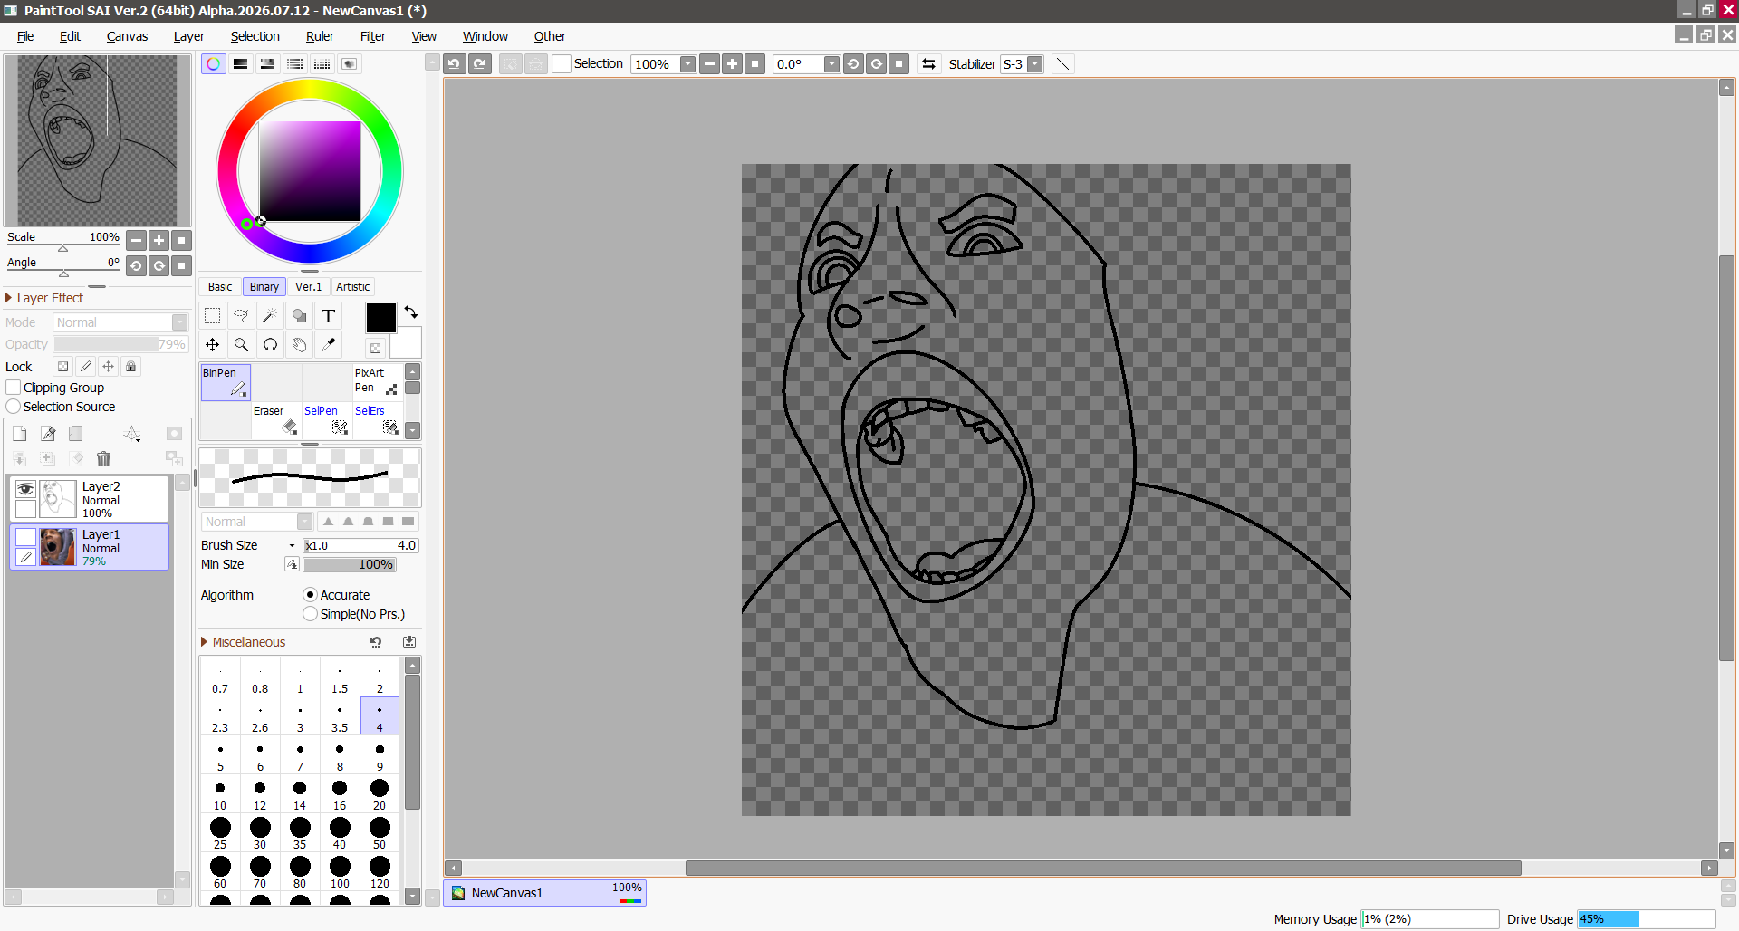Zoom in with navigator Scale plus button
Image resolution: width=1739 pixels, height=931 pixels.
pos(159,240)
